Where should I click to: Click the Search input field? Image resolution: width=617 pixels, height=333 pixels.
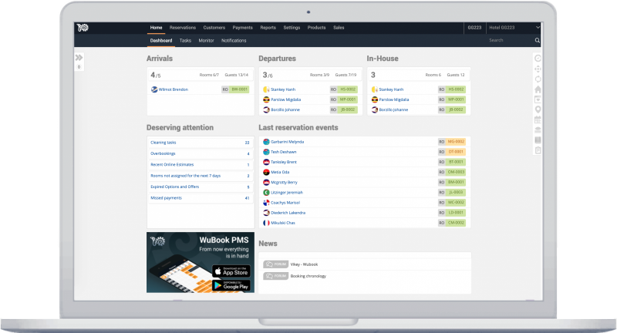pyautogui.click(x=509, y=40)
